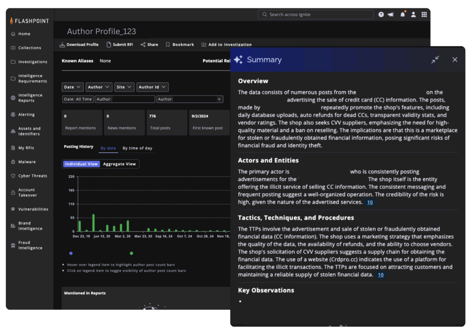The width and height of the screenshot is (468, 330).
Task: Open Malware in the sidebar
Action: click(x=27, y=162)
